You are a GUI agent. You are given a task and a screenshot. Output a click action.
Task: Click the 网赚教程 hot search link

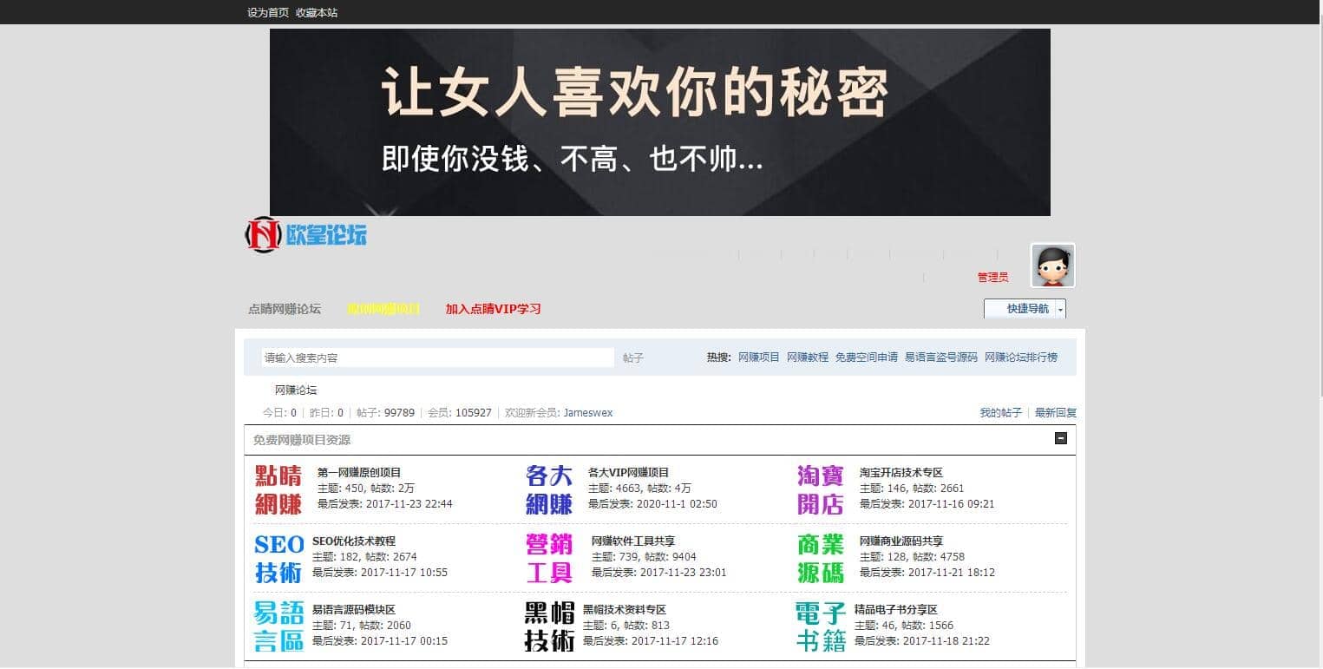click(x=807, y=357)
